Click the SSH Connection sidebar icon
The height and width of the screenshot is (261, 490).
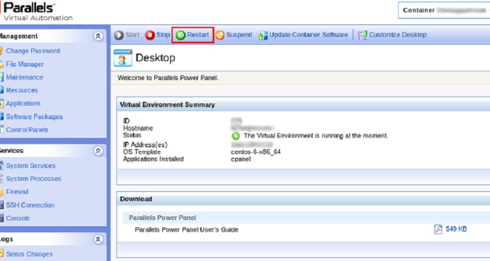[1, 205]
